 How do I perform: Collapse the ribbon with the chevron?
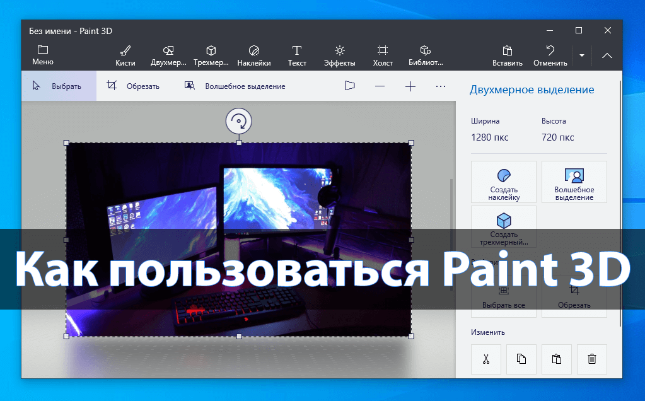tap(607, 55)
